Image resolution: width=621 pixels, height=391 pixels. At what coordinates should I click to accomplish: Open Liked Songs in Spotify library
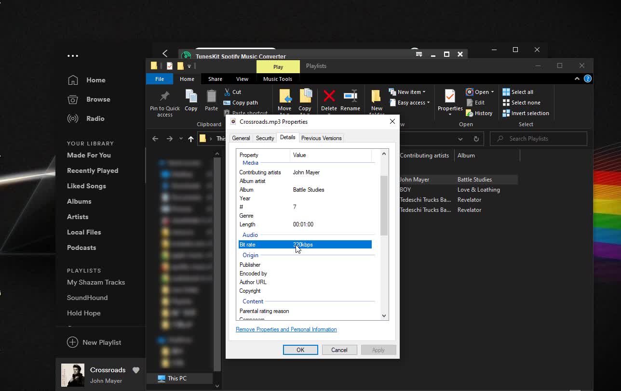click(86, 186)
